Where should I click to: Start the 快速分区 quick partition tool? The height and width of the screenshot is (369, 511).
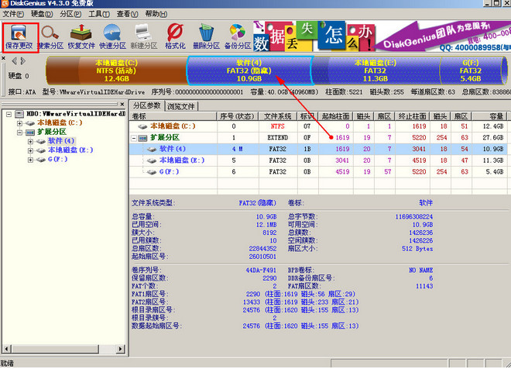pos(112,37)
